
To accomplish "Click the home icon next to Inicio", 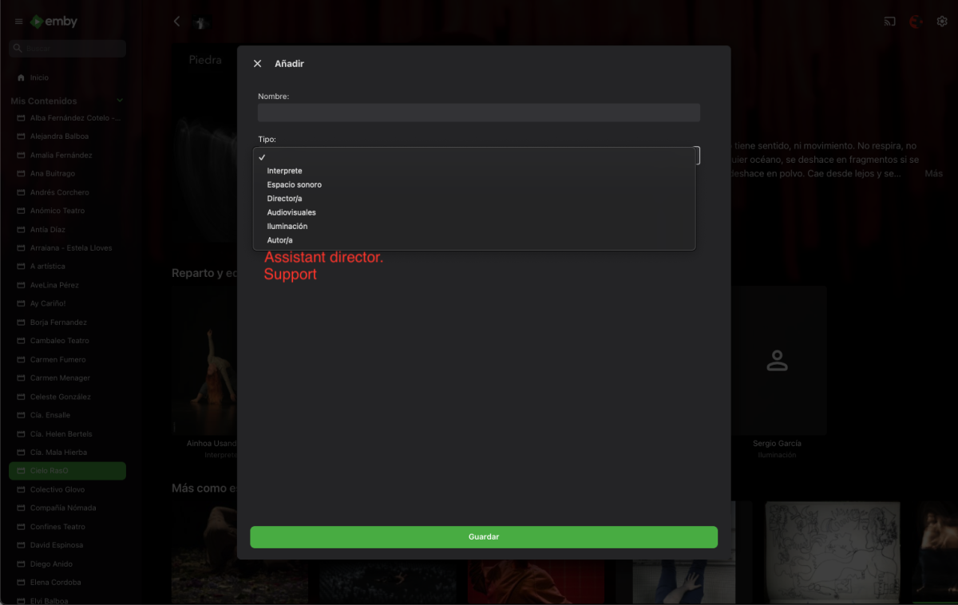I will [22, 78].
